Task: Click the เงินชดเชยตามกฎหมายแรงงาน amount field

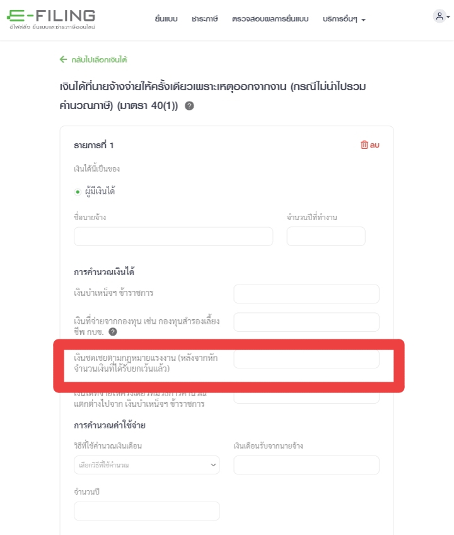Action: [x=306, y=359]
